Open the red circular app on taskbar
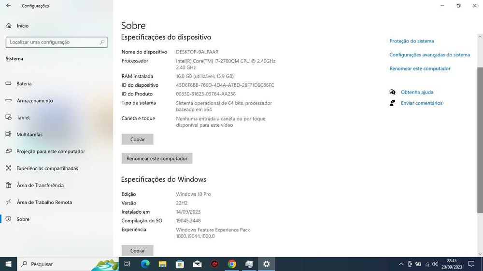483x271 pixels. point(215,264)
